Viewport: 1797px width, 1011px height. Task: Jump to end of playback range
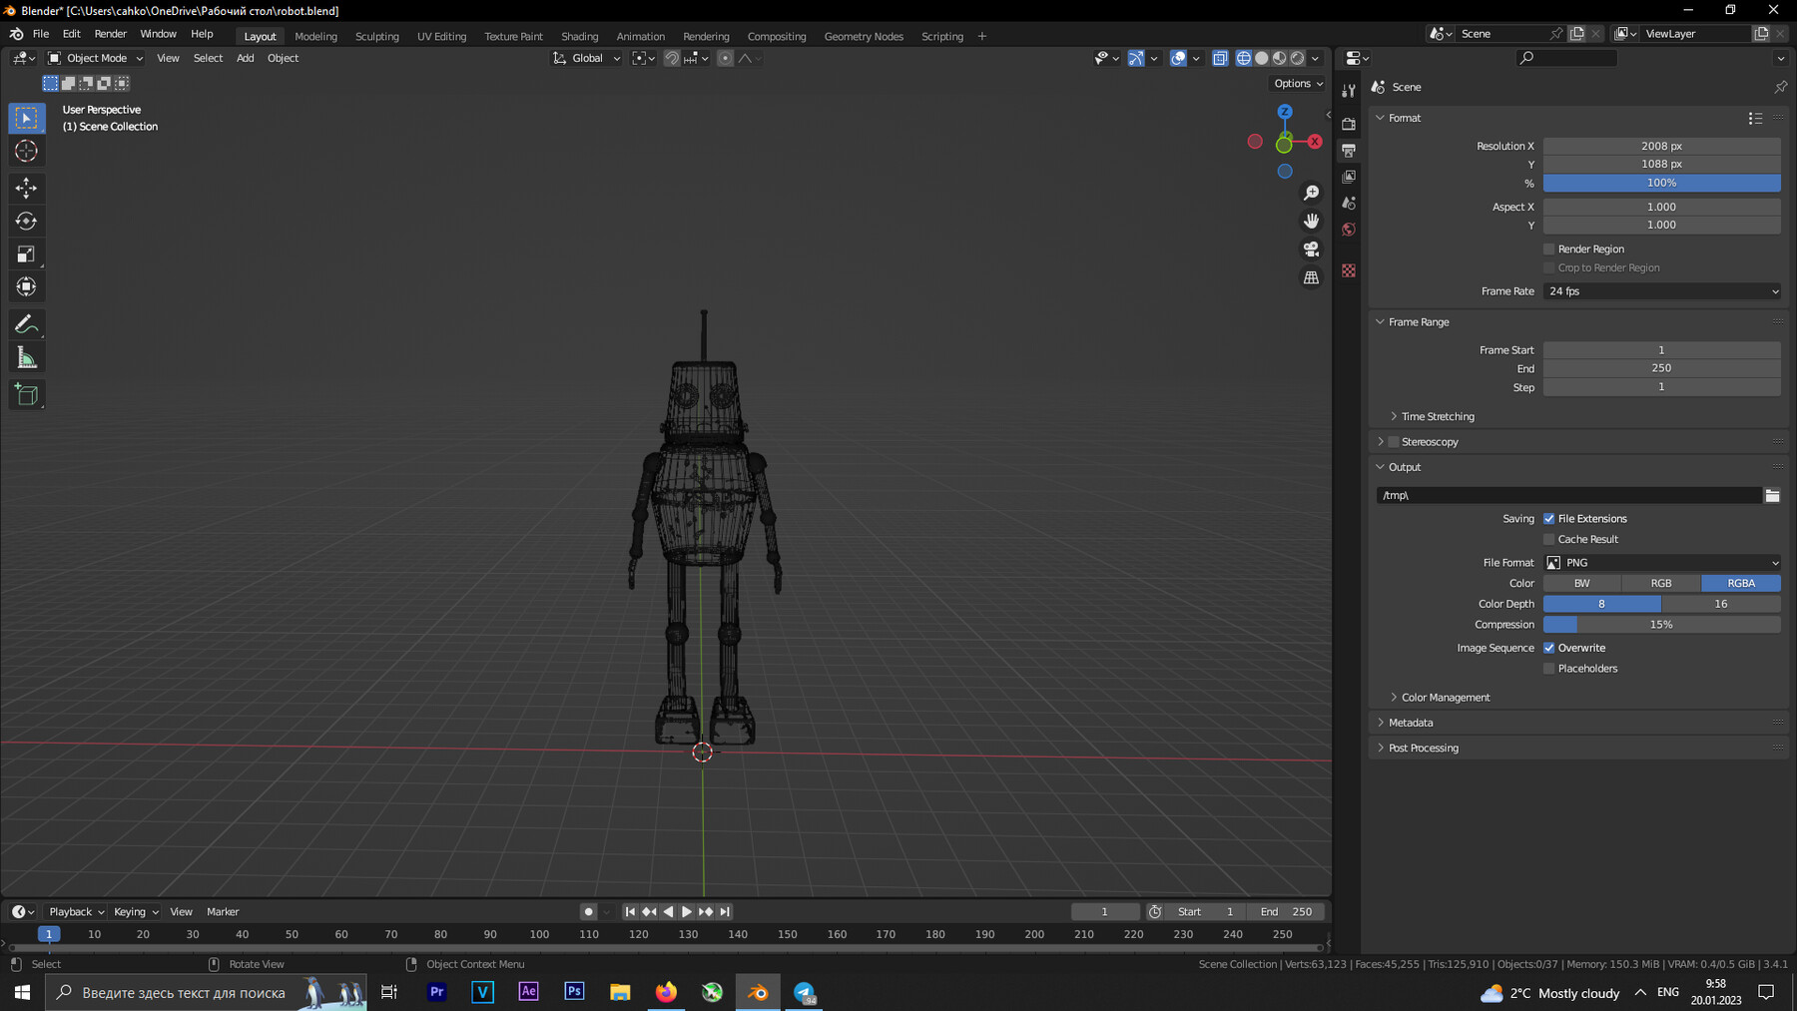[x=723, y=911]
